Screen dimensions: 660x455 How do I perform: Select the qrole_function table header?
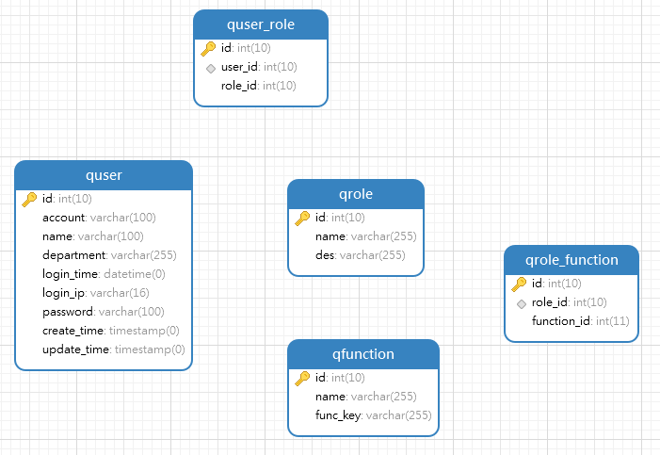[571, 259]
